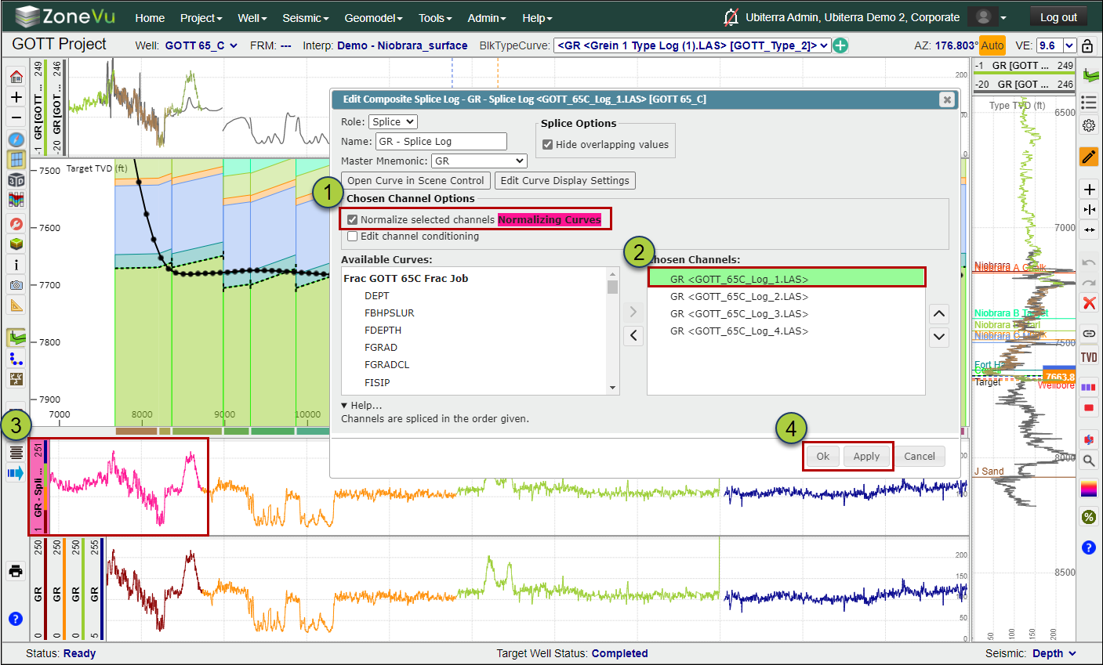Remove chosen channel with the left arrow
1103x665 pixels.
point(633,336)
